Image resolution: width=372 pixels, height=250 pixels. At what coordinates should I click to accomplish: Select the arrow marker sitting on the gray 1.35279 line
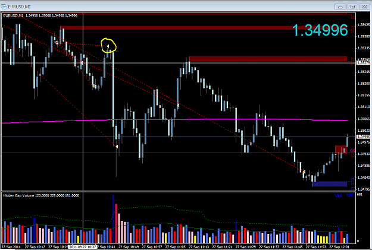point(82,63)
